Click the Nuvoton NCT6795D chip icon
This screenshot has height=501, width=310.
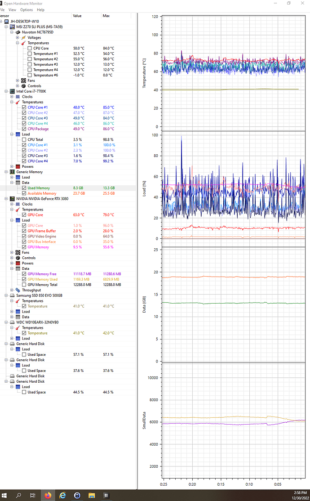point(18,32)
